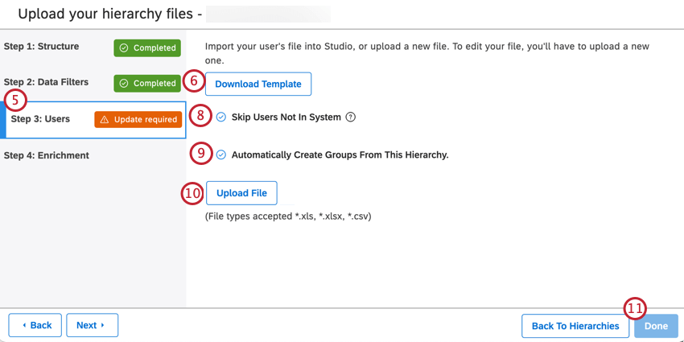684x342 pixels.
Task: Go to Step 4: Enrichment
Action: pos(47,155)
